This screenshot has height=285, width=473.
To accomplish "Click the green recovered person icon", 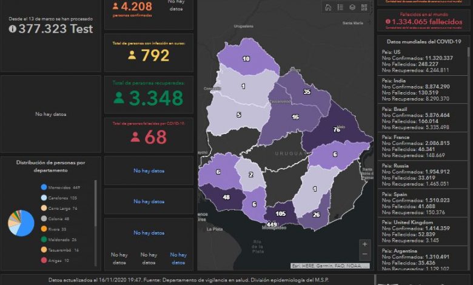I will coord(119,98).
